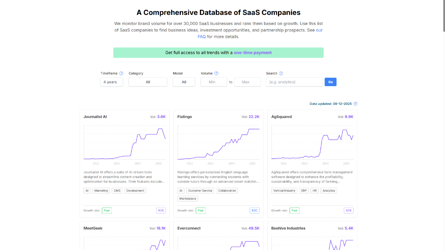
Task: Click Vol: 9.9K on AgSquared card
Action: tap(345, 117)
